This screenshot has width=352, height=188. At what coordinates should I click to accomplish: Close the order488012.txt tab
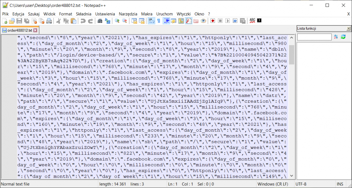click(x=35, y=30)
